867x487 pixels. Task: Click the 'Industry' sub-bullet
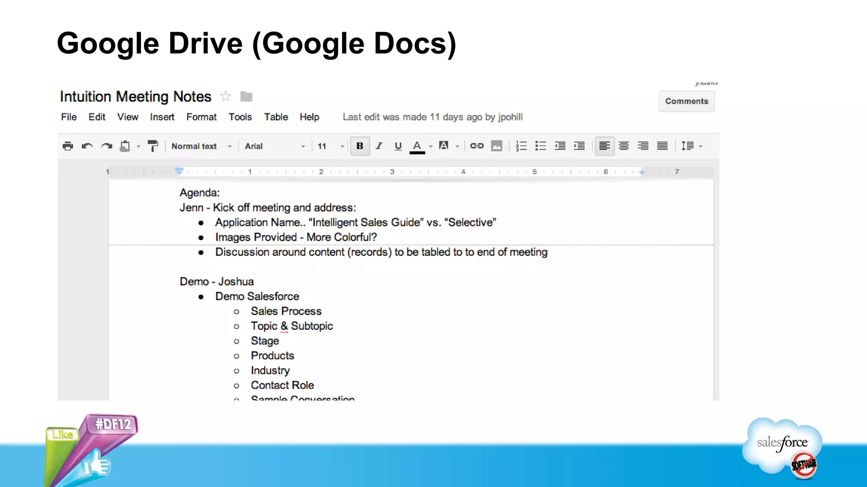270,370
